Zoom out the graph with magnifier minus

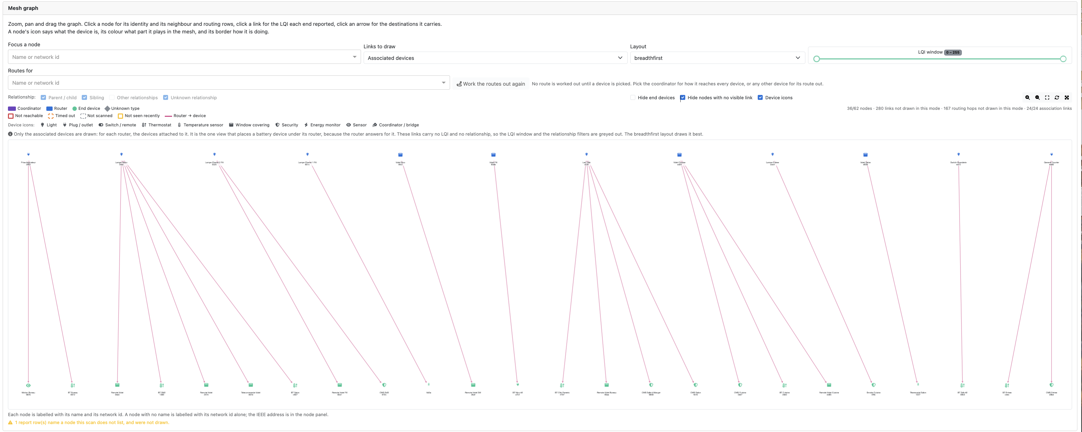point(1037,97)
